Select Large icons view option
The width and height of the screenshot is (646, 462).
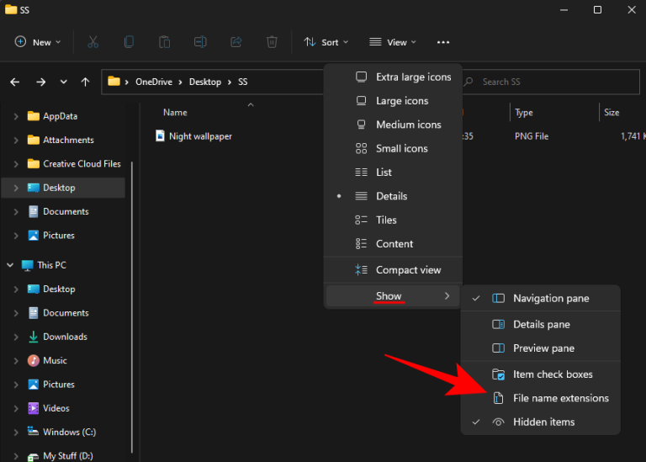pyautogui.click(x=401, y=101)
